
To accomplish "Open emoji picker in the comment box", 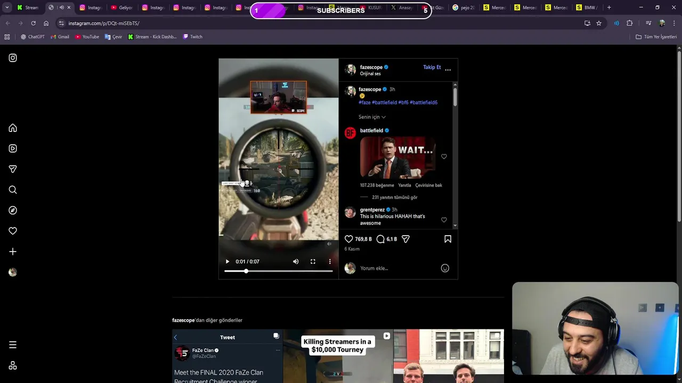I will 445,268.
